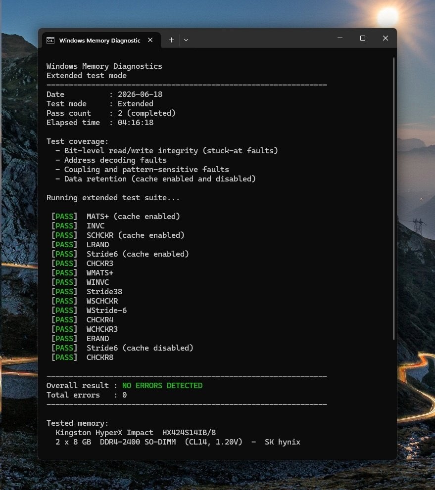Click the Running extended test suite line

(113, 198)
